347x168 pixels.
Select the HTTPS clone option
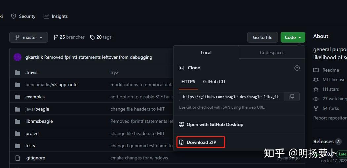click(x=188, y=82)
